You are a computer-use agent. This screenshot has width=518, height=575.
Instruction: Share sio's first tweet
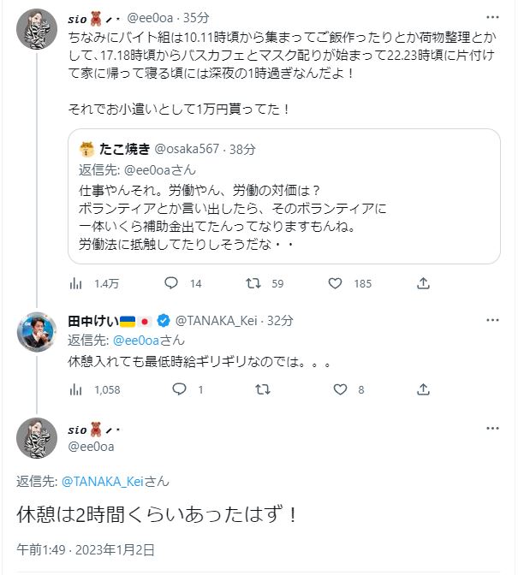pyautogui.click(x=423, y=283)
